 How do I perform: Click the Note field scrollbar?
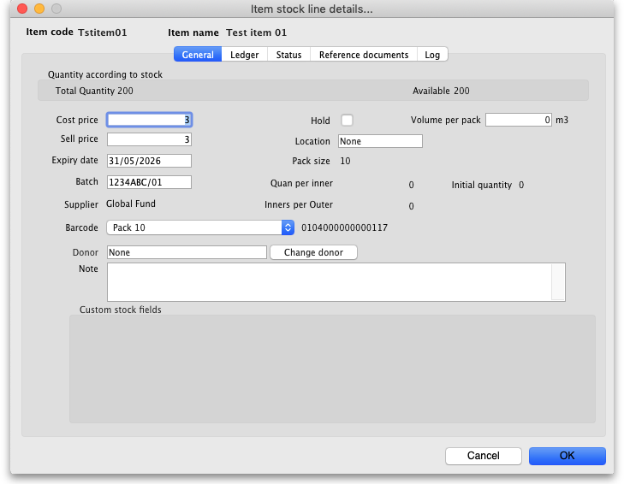tap(558, 281)
